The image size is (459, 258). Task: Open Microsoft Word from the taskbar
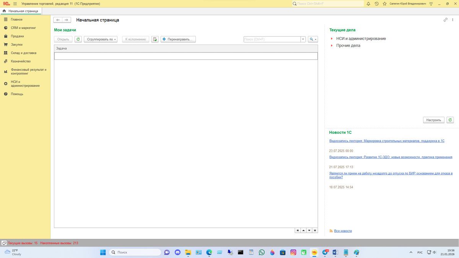tap(335, 252)
